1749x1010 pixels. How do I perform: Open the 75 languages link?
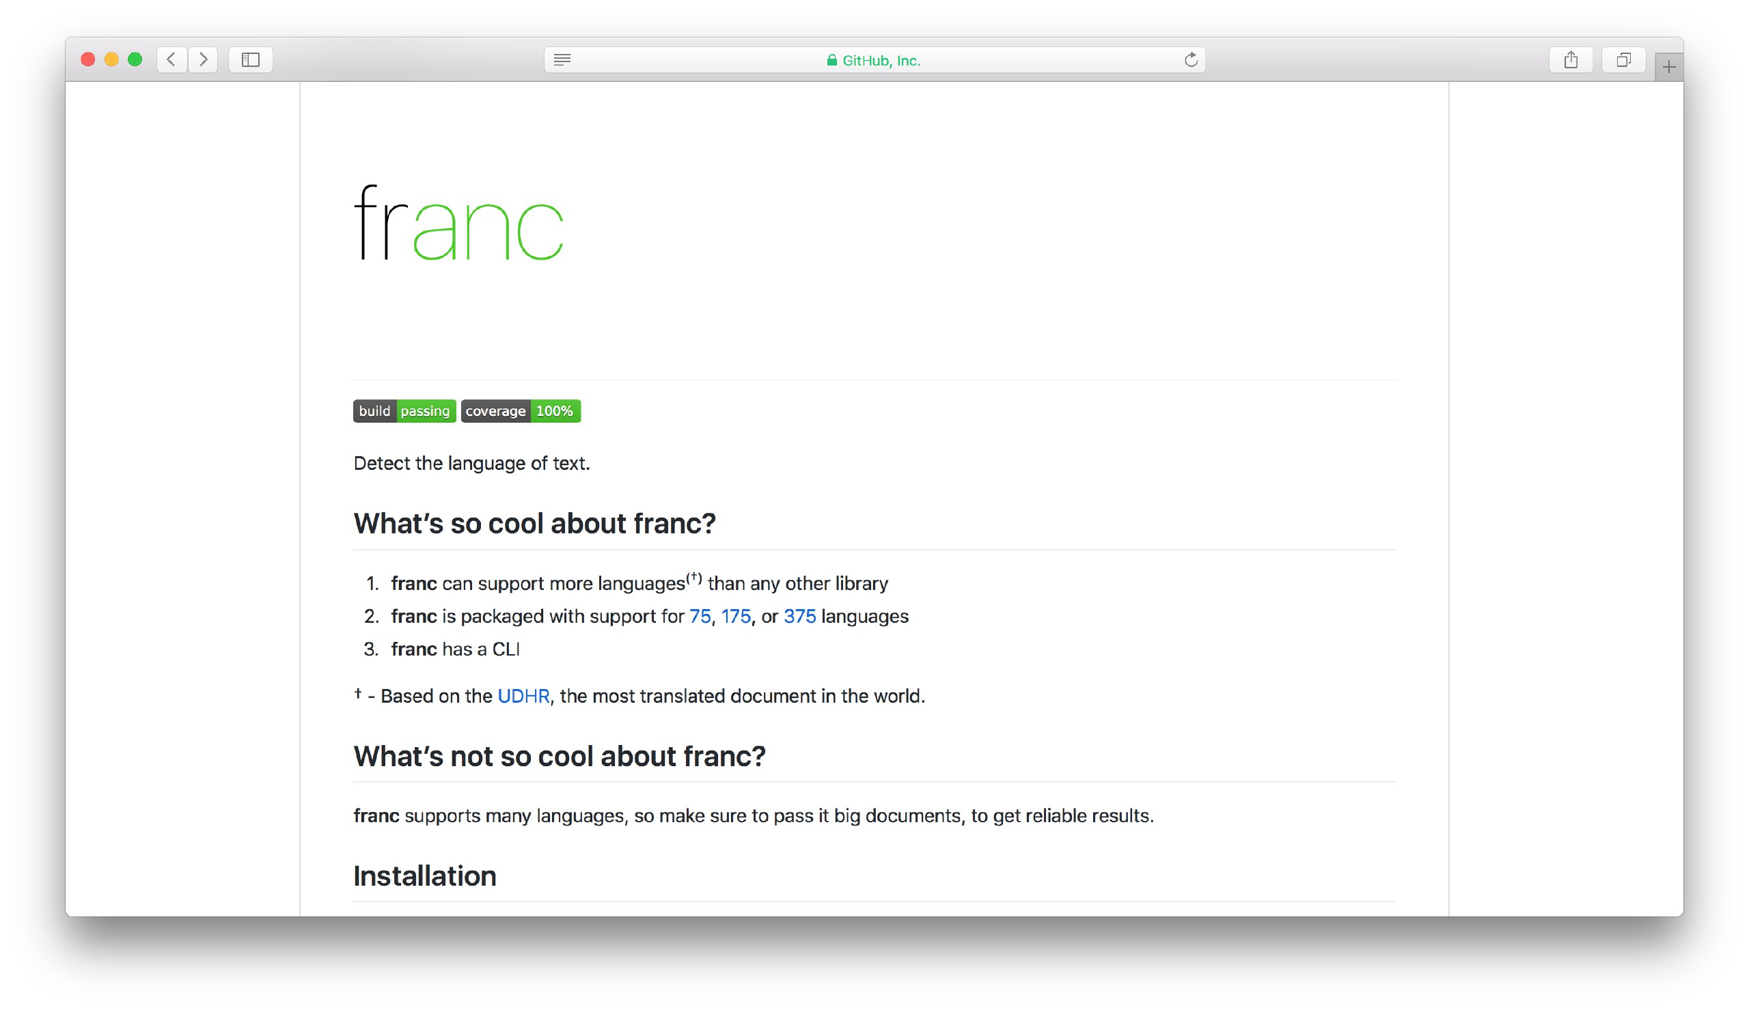click(x=700, y=616)
